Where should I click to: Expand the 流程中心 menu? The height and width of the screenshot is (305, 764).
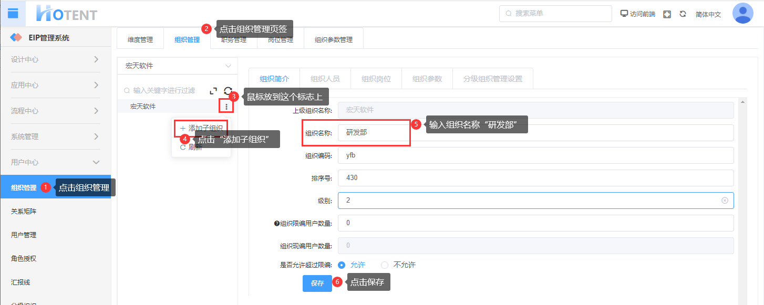55,111
